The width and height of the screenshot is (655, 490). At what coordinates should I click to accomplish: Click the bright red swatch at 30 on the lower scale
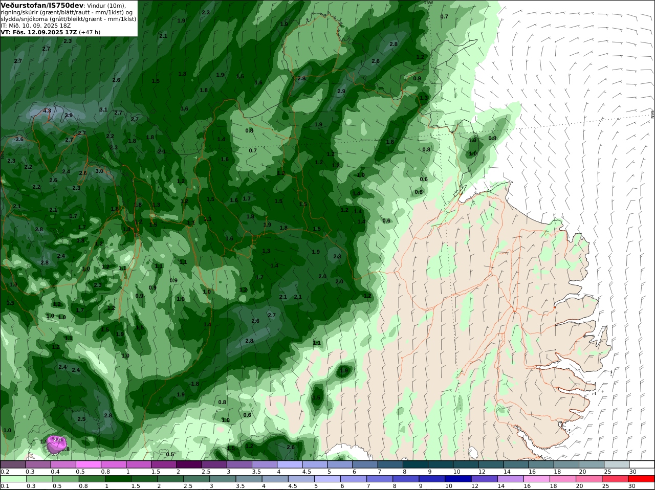coord(642,479)
